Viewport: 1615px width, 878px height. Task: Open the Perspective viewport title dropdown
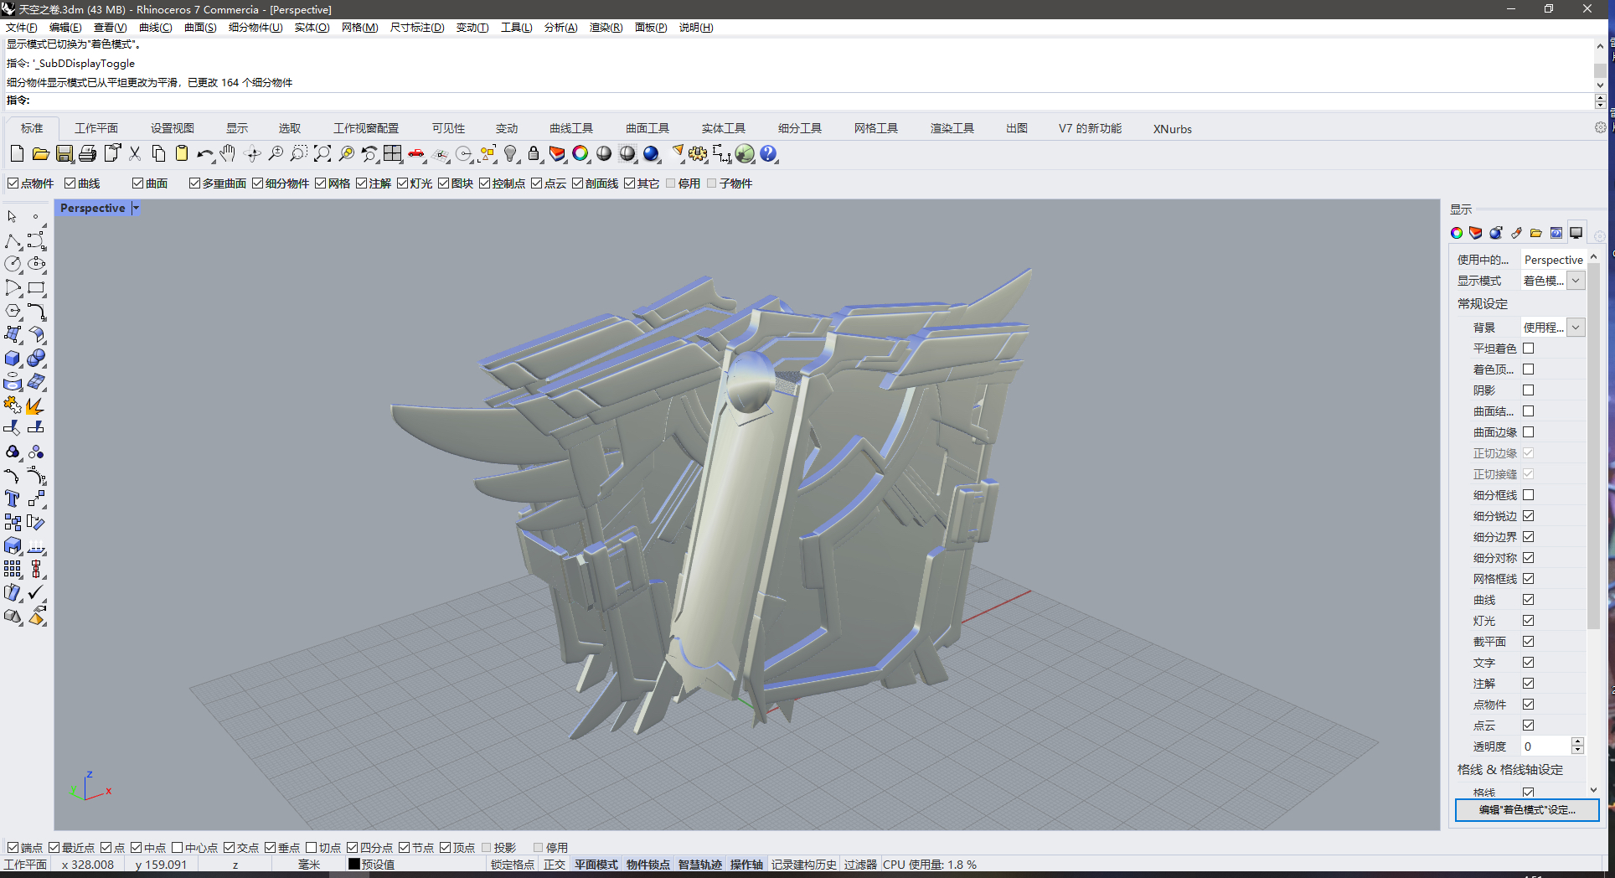click(136, 208)
